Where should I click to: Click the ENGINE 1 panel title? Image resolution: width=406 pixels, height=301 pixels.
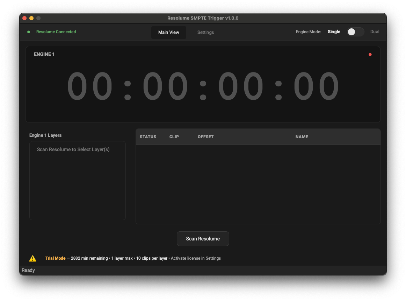point(44,54)
